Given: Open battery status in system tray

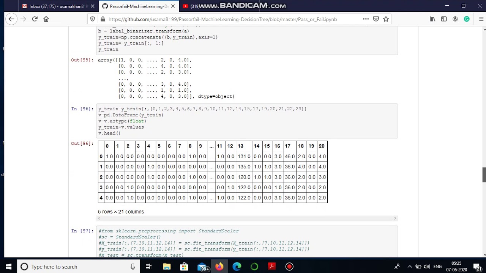Looking at the screenshot, I should coord(418,267).
